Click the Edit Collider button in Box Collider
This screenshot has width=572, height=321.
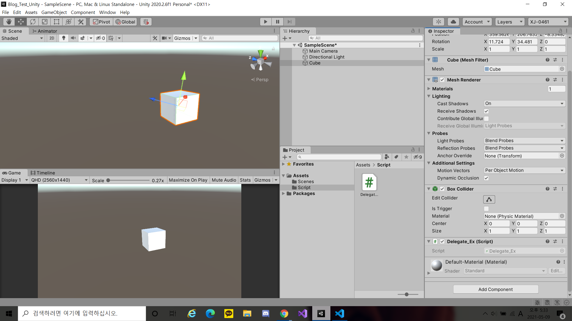click(489, 199)
